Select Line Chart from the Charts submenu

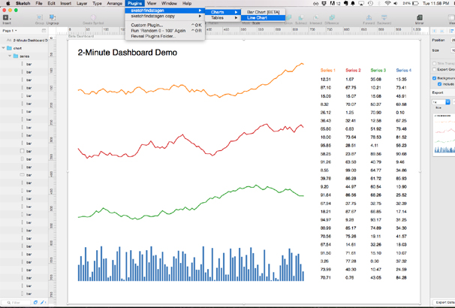[x=258, y=18]
